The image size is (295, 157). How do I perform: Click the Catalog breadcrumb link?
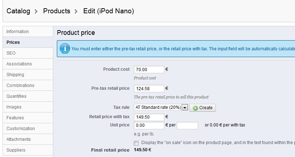coord(18,11)
